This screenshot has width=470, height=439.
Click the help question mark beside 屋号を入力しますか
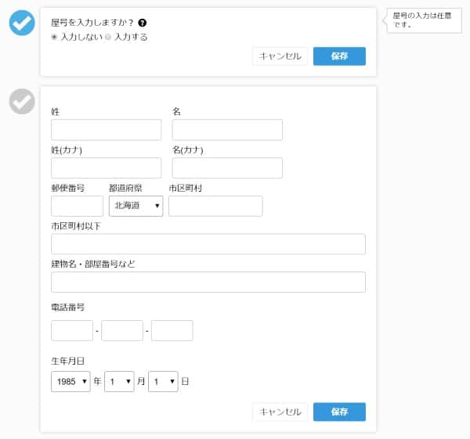click(x=143, y=23)
